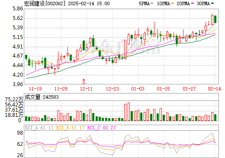Click the stock title 宏润建设[002062]
Image resolution: width=225 pixels, height=158 pixels.
pos(45,3)
